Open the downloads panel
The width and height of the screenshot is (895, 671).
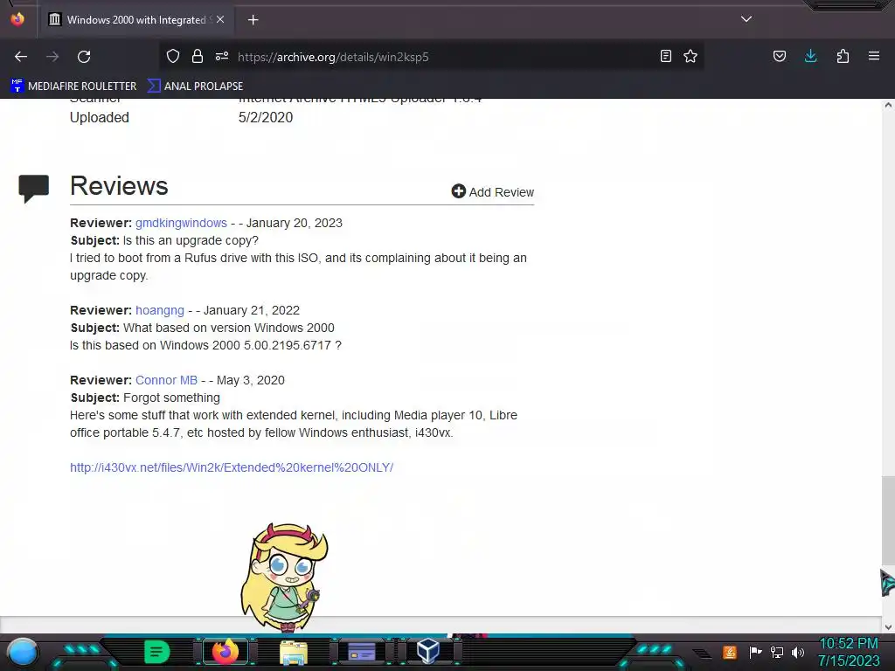810,56
